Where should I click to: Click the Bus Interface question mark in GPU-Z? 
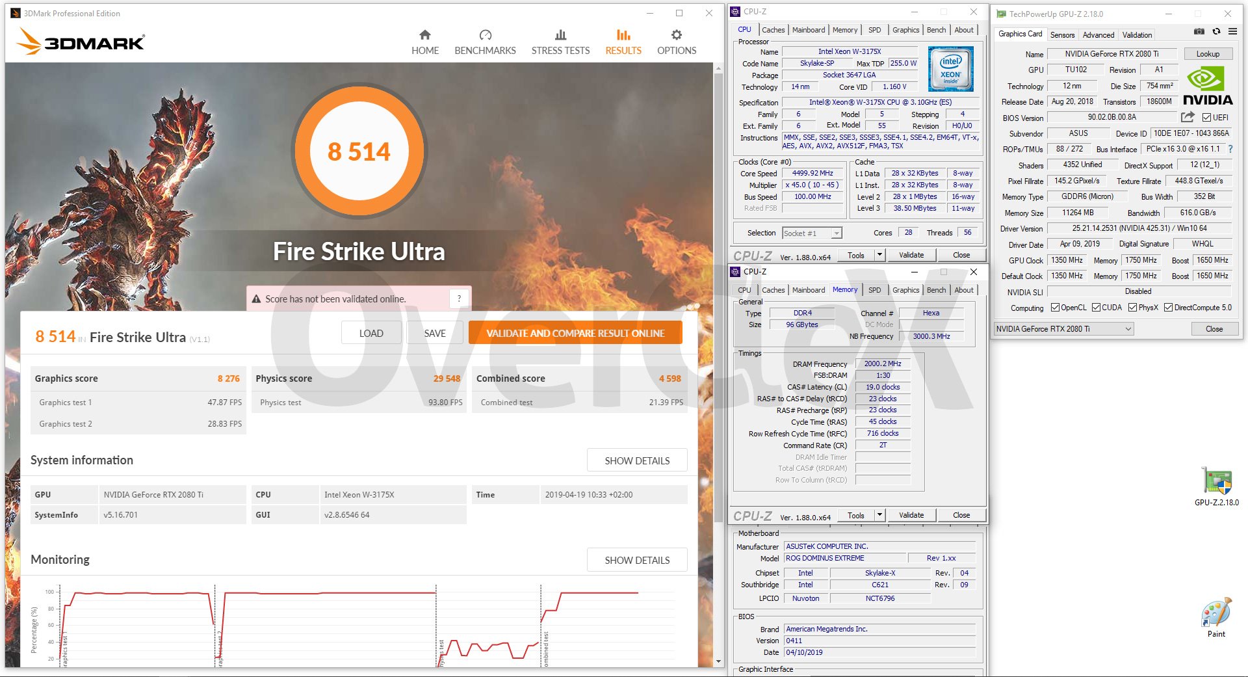pyautogui.click(x=1230, y=149)
